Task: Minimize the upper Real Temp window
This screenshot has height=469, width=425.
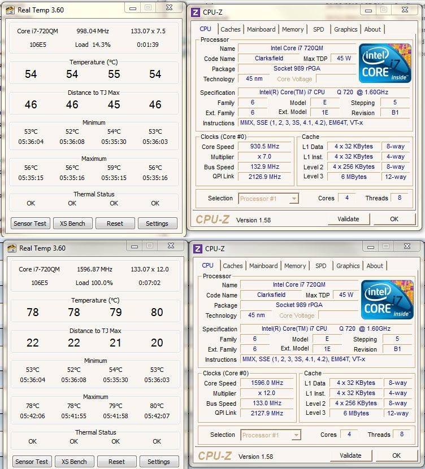Action: tap(133, 8)
